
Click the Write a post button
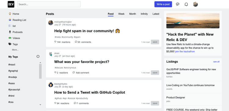click(x=163, y=4)
